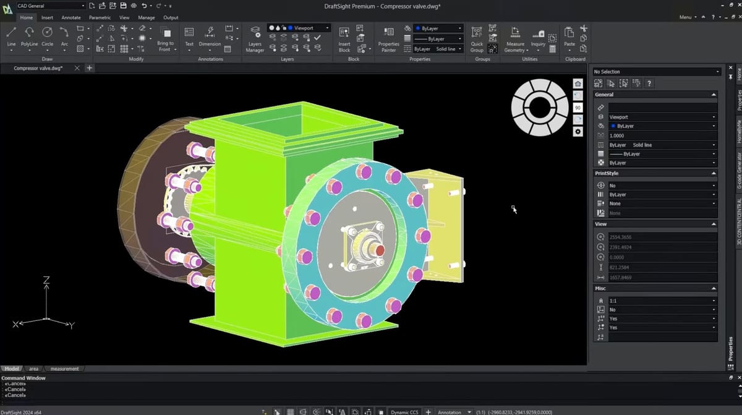Viewport: 742px width, 415px height.
Task: Open the measurement sheet tab
Action: click(64, 369)
